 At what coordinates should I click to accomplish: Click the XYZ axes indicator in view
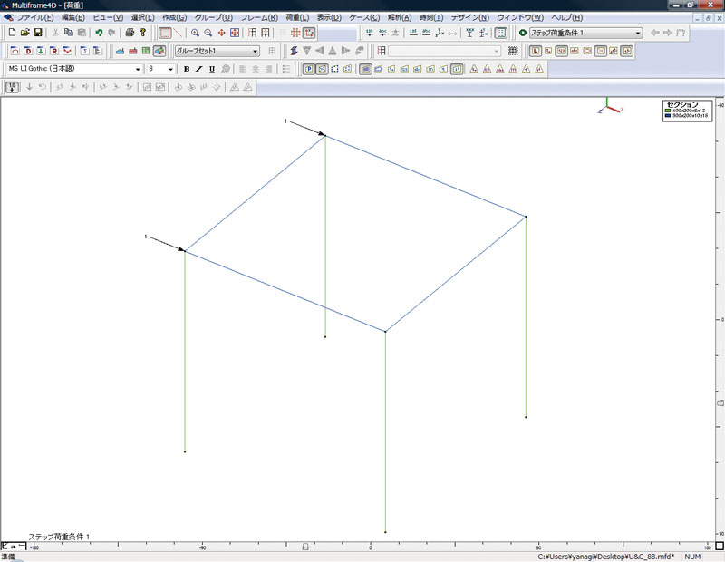[610, 106]
